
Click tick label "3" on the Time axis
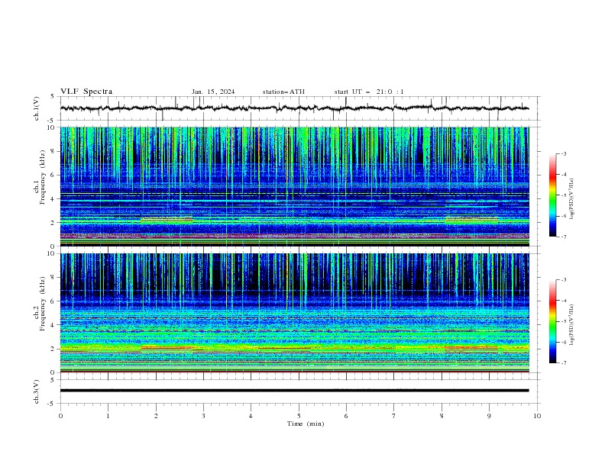(x=203, y=416)
